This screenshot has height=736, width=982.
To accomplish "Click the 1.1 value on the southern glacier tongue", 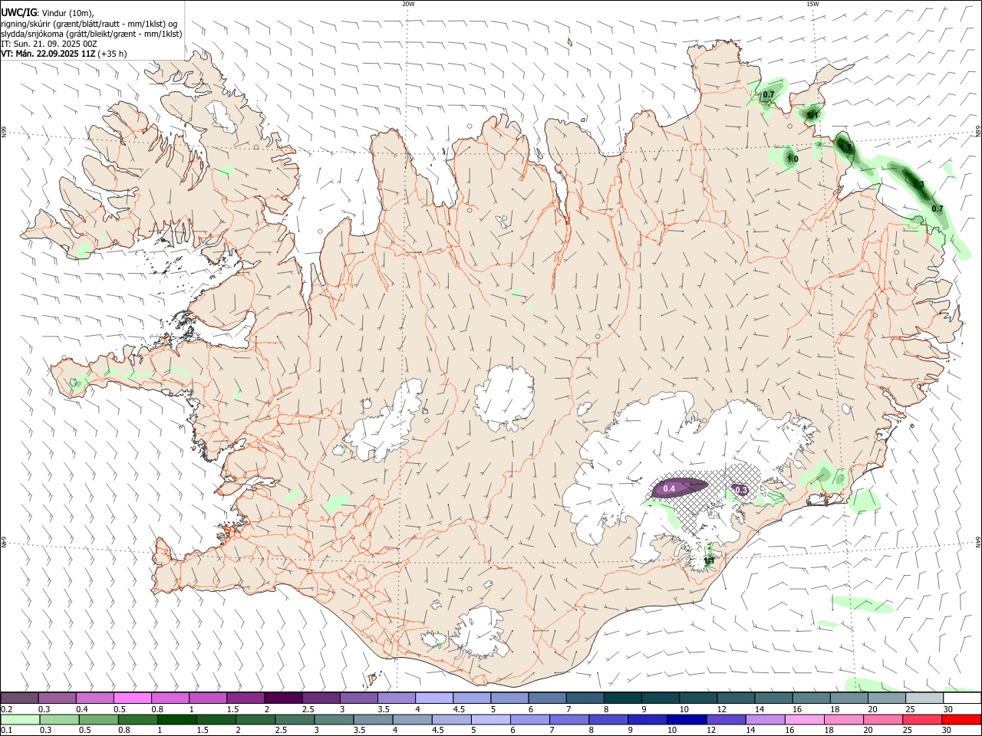I will (709, 561).
